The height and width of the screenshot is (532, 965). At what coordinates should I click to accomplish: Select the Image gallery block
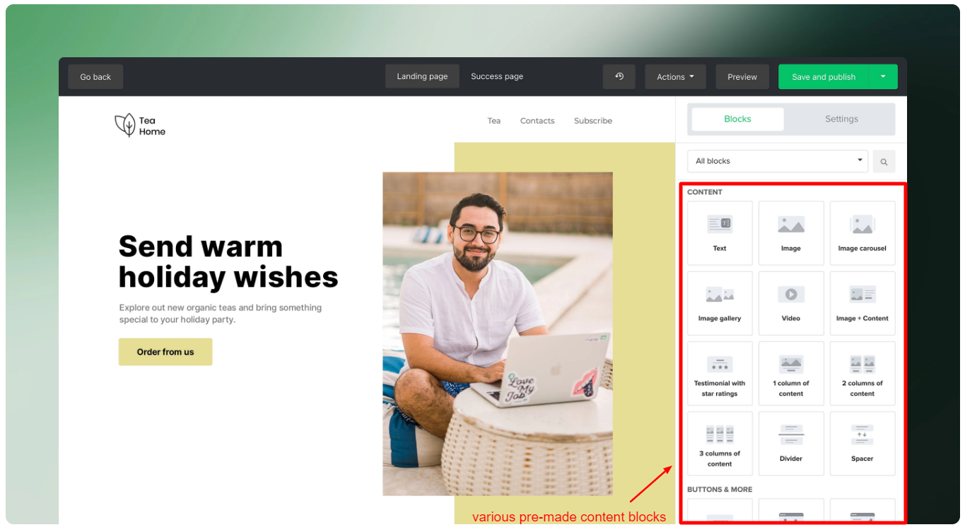pos(720,302)
